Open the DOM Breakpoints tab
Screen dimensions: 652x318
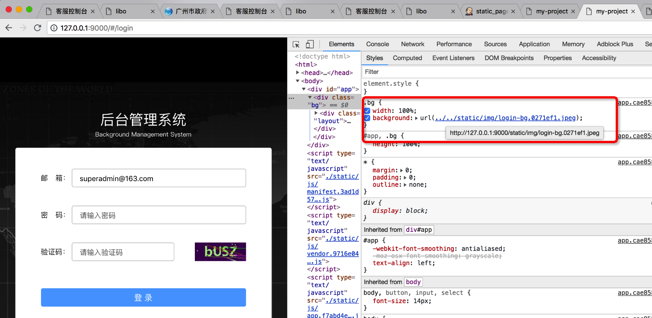(509, 58)
